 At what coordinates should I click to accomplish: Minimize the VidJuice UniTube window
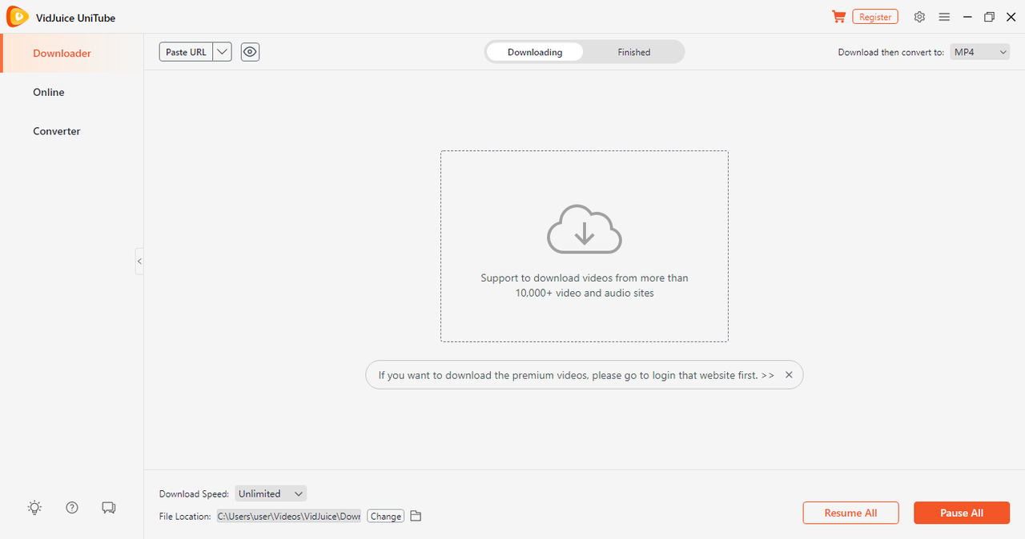[968, 17]
